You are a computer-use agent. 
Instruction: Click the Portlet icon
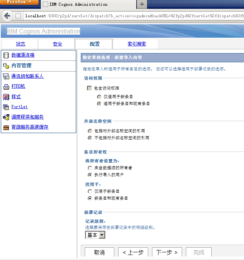point(6,107)
